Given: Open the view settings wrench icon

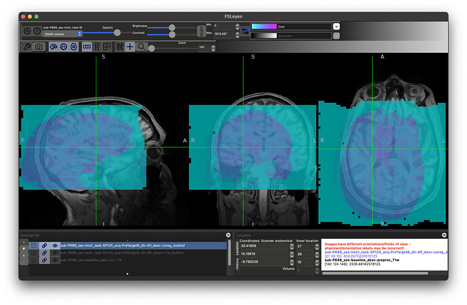Looking at the screenshot, I should pos(27,47).
